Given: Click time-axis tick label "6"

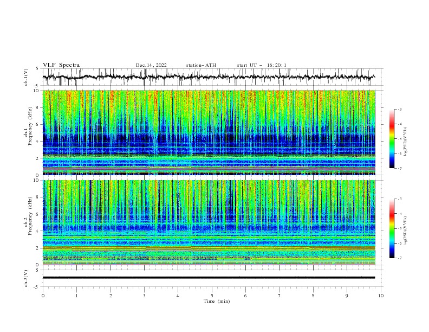Looking at the screenshot, I should [245, 296].
